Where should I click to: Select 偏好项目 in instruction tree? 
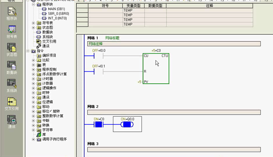(x=49, y=56)
